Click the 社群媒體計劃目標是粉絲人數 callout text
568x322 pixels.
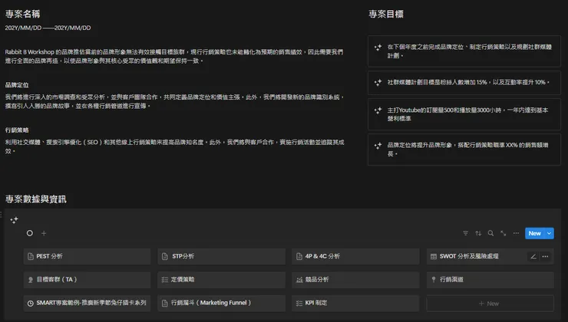click(x=468, y=83)
